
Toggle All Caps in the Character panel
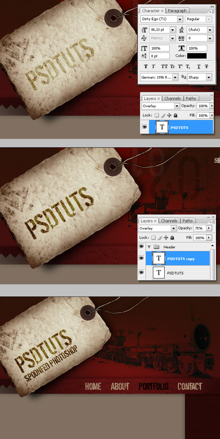pyautogui.click(x=164, y=66)
